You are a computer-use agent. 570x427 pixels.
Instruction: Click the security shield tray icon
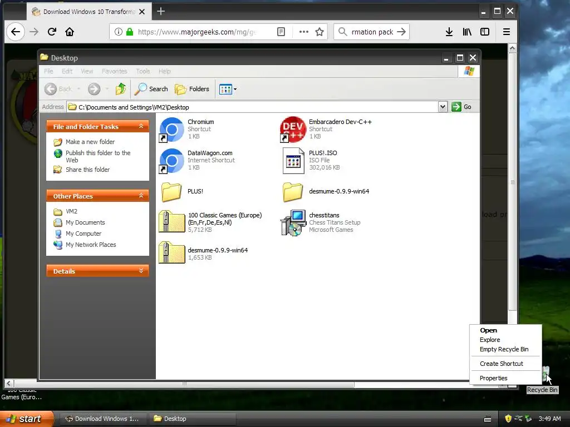point(508,419)
